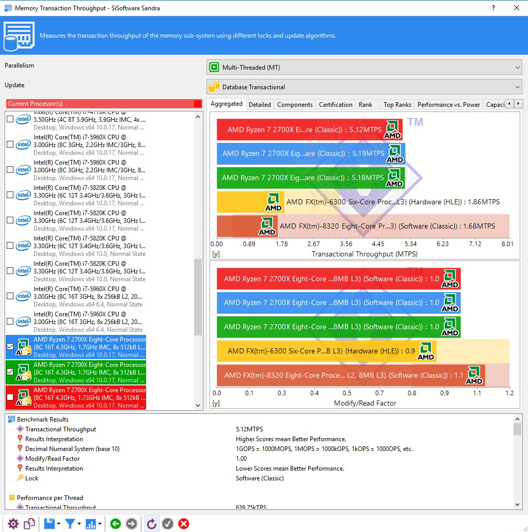The height and width of the screenshot is (532, 528).
Task: Switch to the Detailed tab
Action: pyautogui.click(x=260, y=105)
